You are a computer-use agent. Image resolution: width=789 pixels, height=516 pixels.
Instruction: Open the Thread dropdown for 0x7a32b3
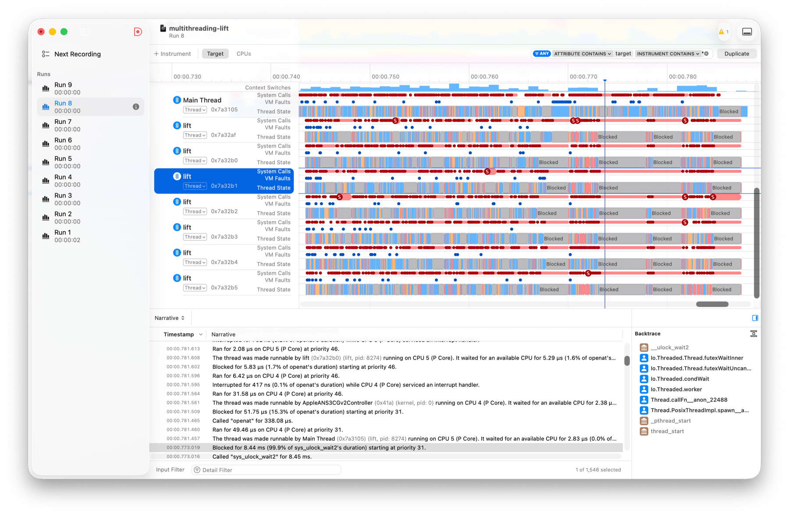(x=195, y=237)
